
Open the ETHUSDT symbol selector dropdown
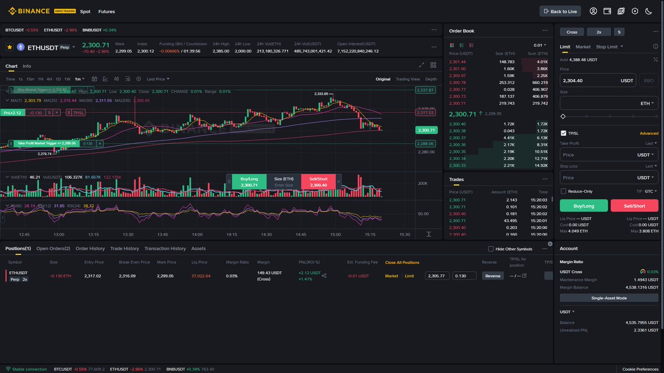pos(74,48)
